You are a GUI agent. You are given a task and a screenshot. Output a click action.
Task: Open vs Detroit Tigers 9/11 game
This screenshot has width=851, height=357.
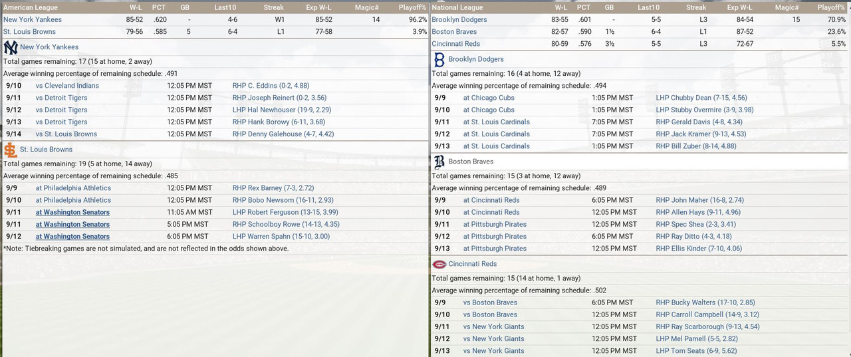[62, 98]
